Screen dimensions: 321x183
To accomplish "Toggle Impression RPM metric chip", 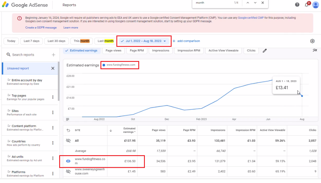I will (189, 51).
